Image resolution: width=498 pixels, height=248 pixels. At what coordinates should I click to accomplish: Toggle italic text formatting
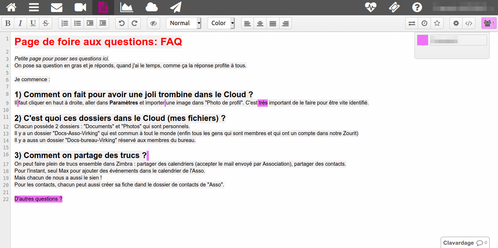[x=20, y=23]
